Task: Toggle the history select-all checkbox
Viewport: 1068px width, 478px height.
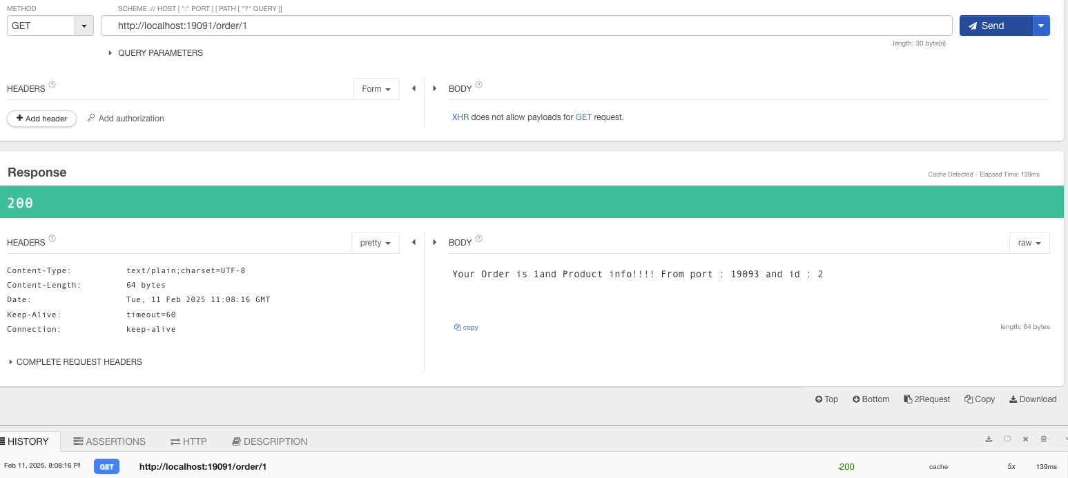Action: coord(1007,439)
